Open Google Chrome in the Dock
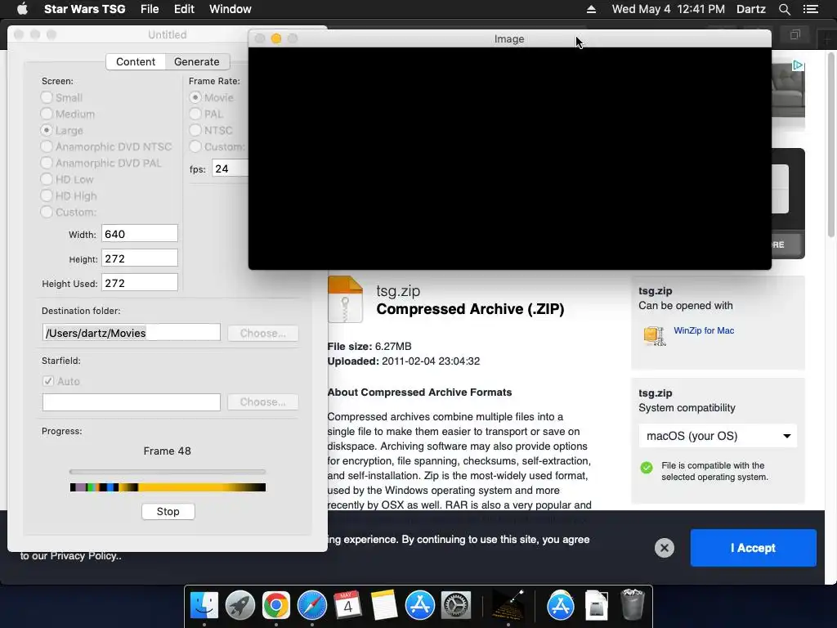This screenshot has width=837, height=628. (276, 606)
